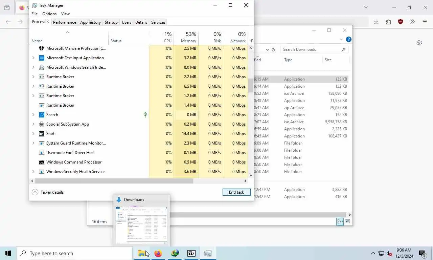Open the browser page settings gear icon
This screenshot has width=433, height=260.
pos(419,43)
